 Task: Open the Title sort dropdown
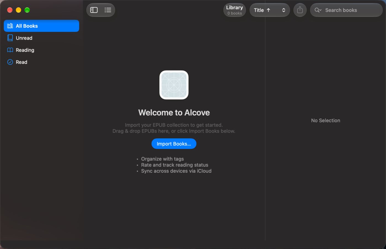pyautogui.click(x=270, y=10)
